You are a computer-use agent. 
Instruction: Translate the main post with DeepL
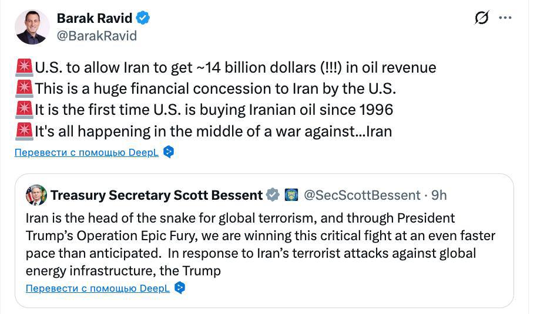(x=87, y=152)
